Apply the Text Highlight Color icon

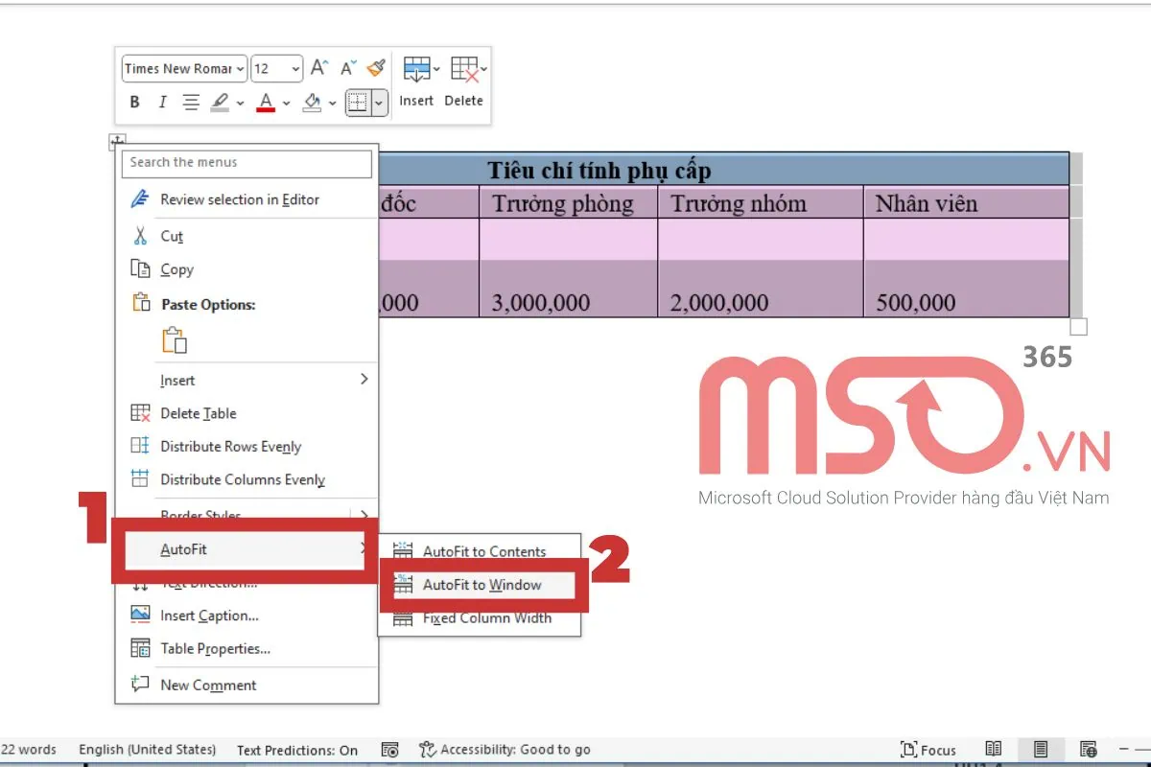click(218, 102)
